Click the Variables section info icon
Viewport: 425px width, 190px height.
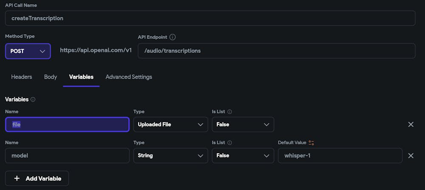tap(33, 99)
